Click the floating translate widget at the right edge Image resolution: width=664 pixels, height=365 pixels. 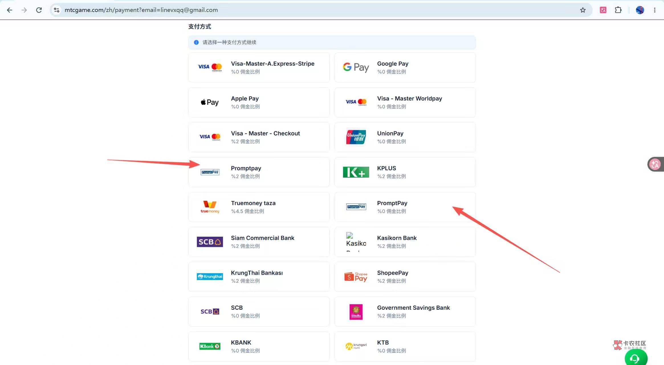[x=655, y=164]
